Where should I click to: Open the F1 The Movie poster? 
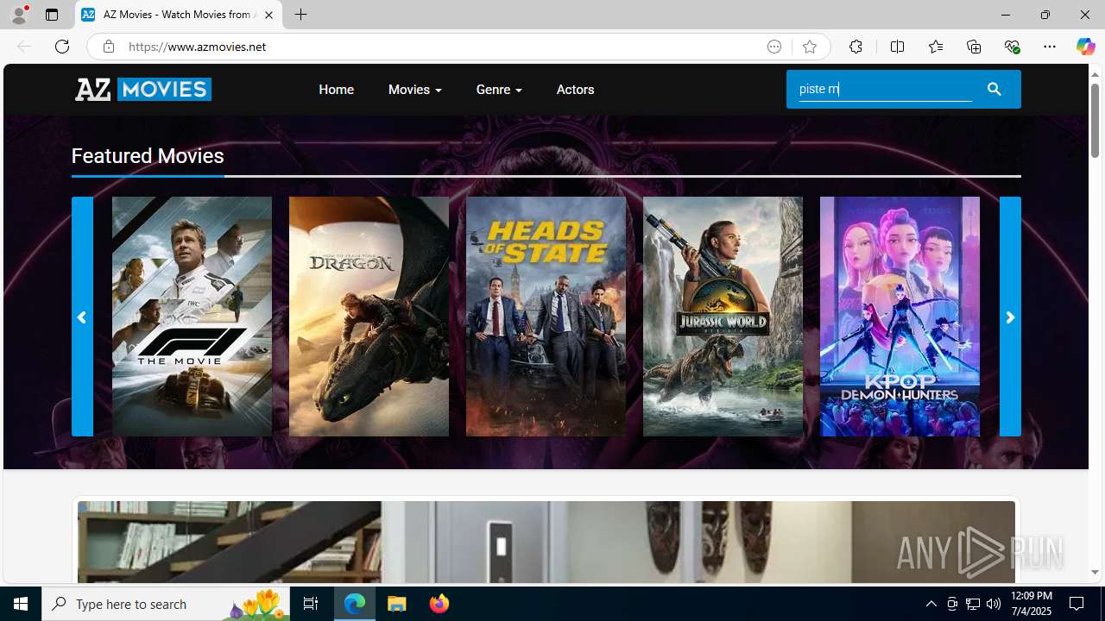192,317
